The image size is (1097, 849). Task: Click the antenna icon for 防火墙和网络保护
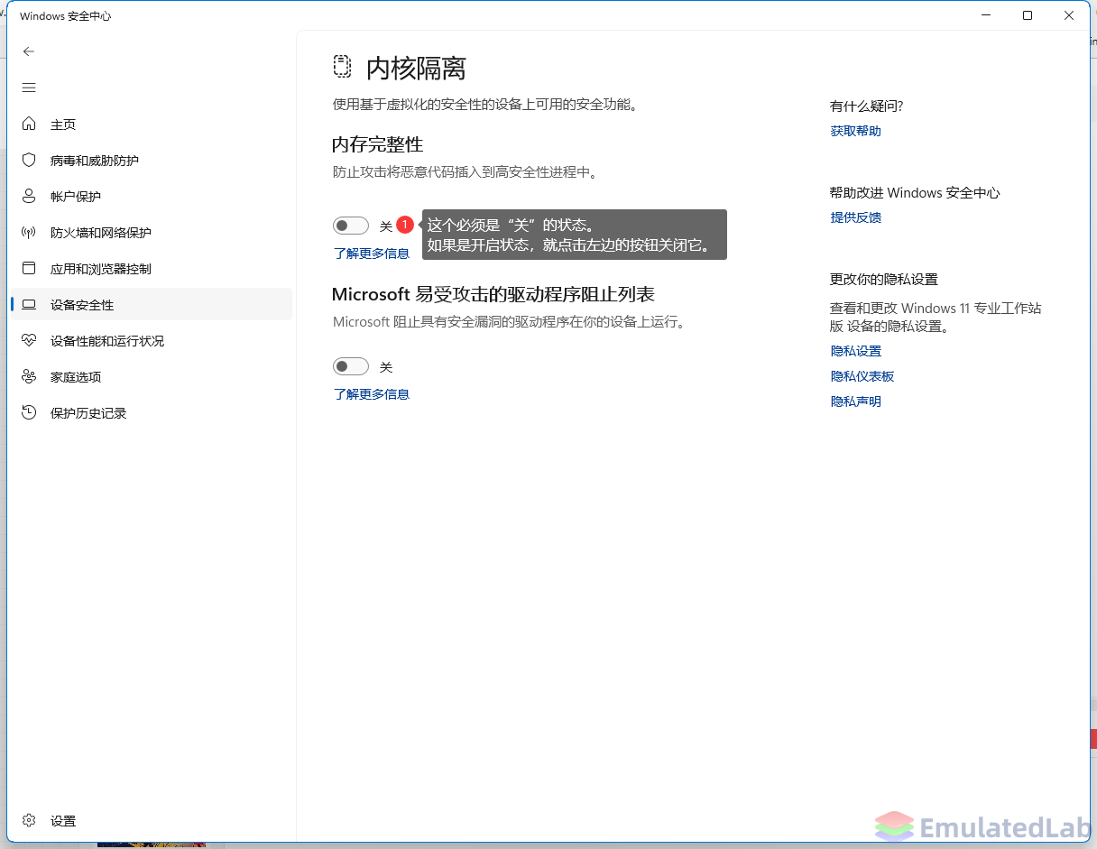coord(29,232)
